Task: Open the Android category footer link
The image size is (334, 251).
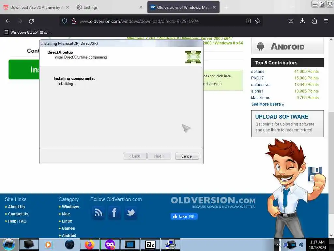Action: [69, 235]
